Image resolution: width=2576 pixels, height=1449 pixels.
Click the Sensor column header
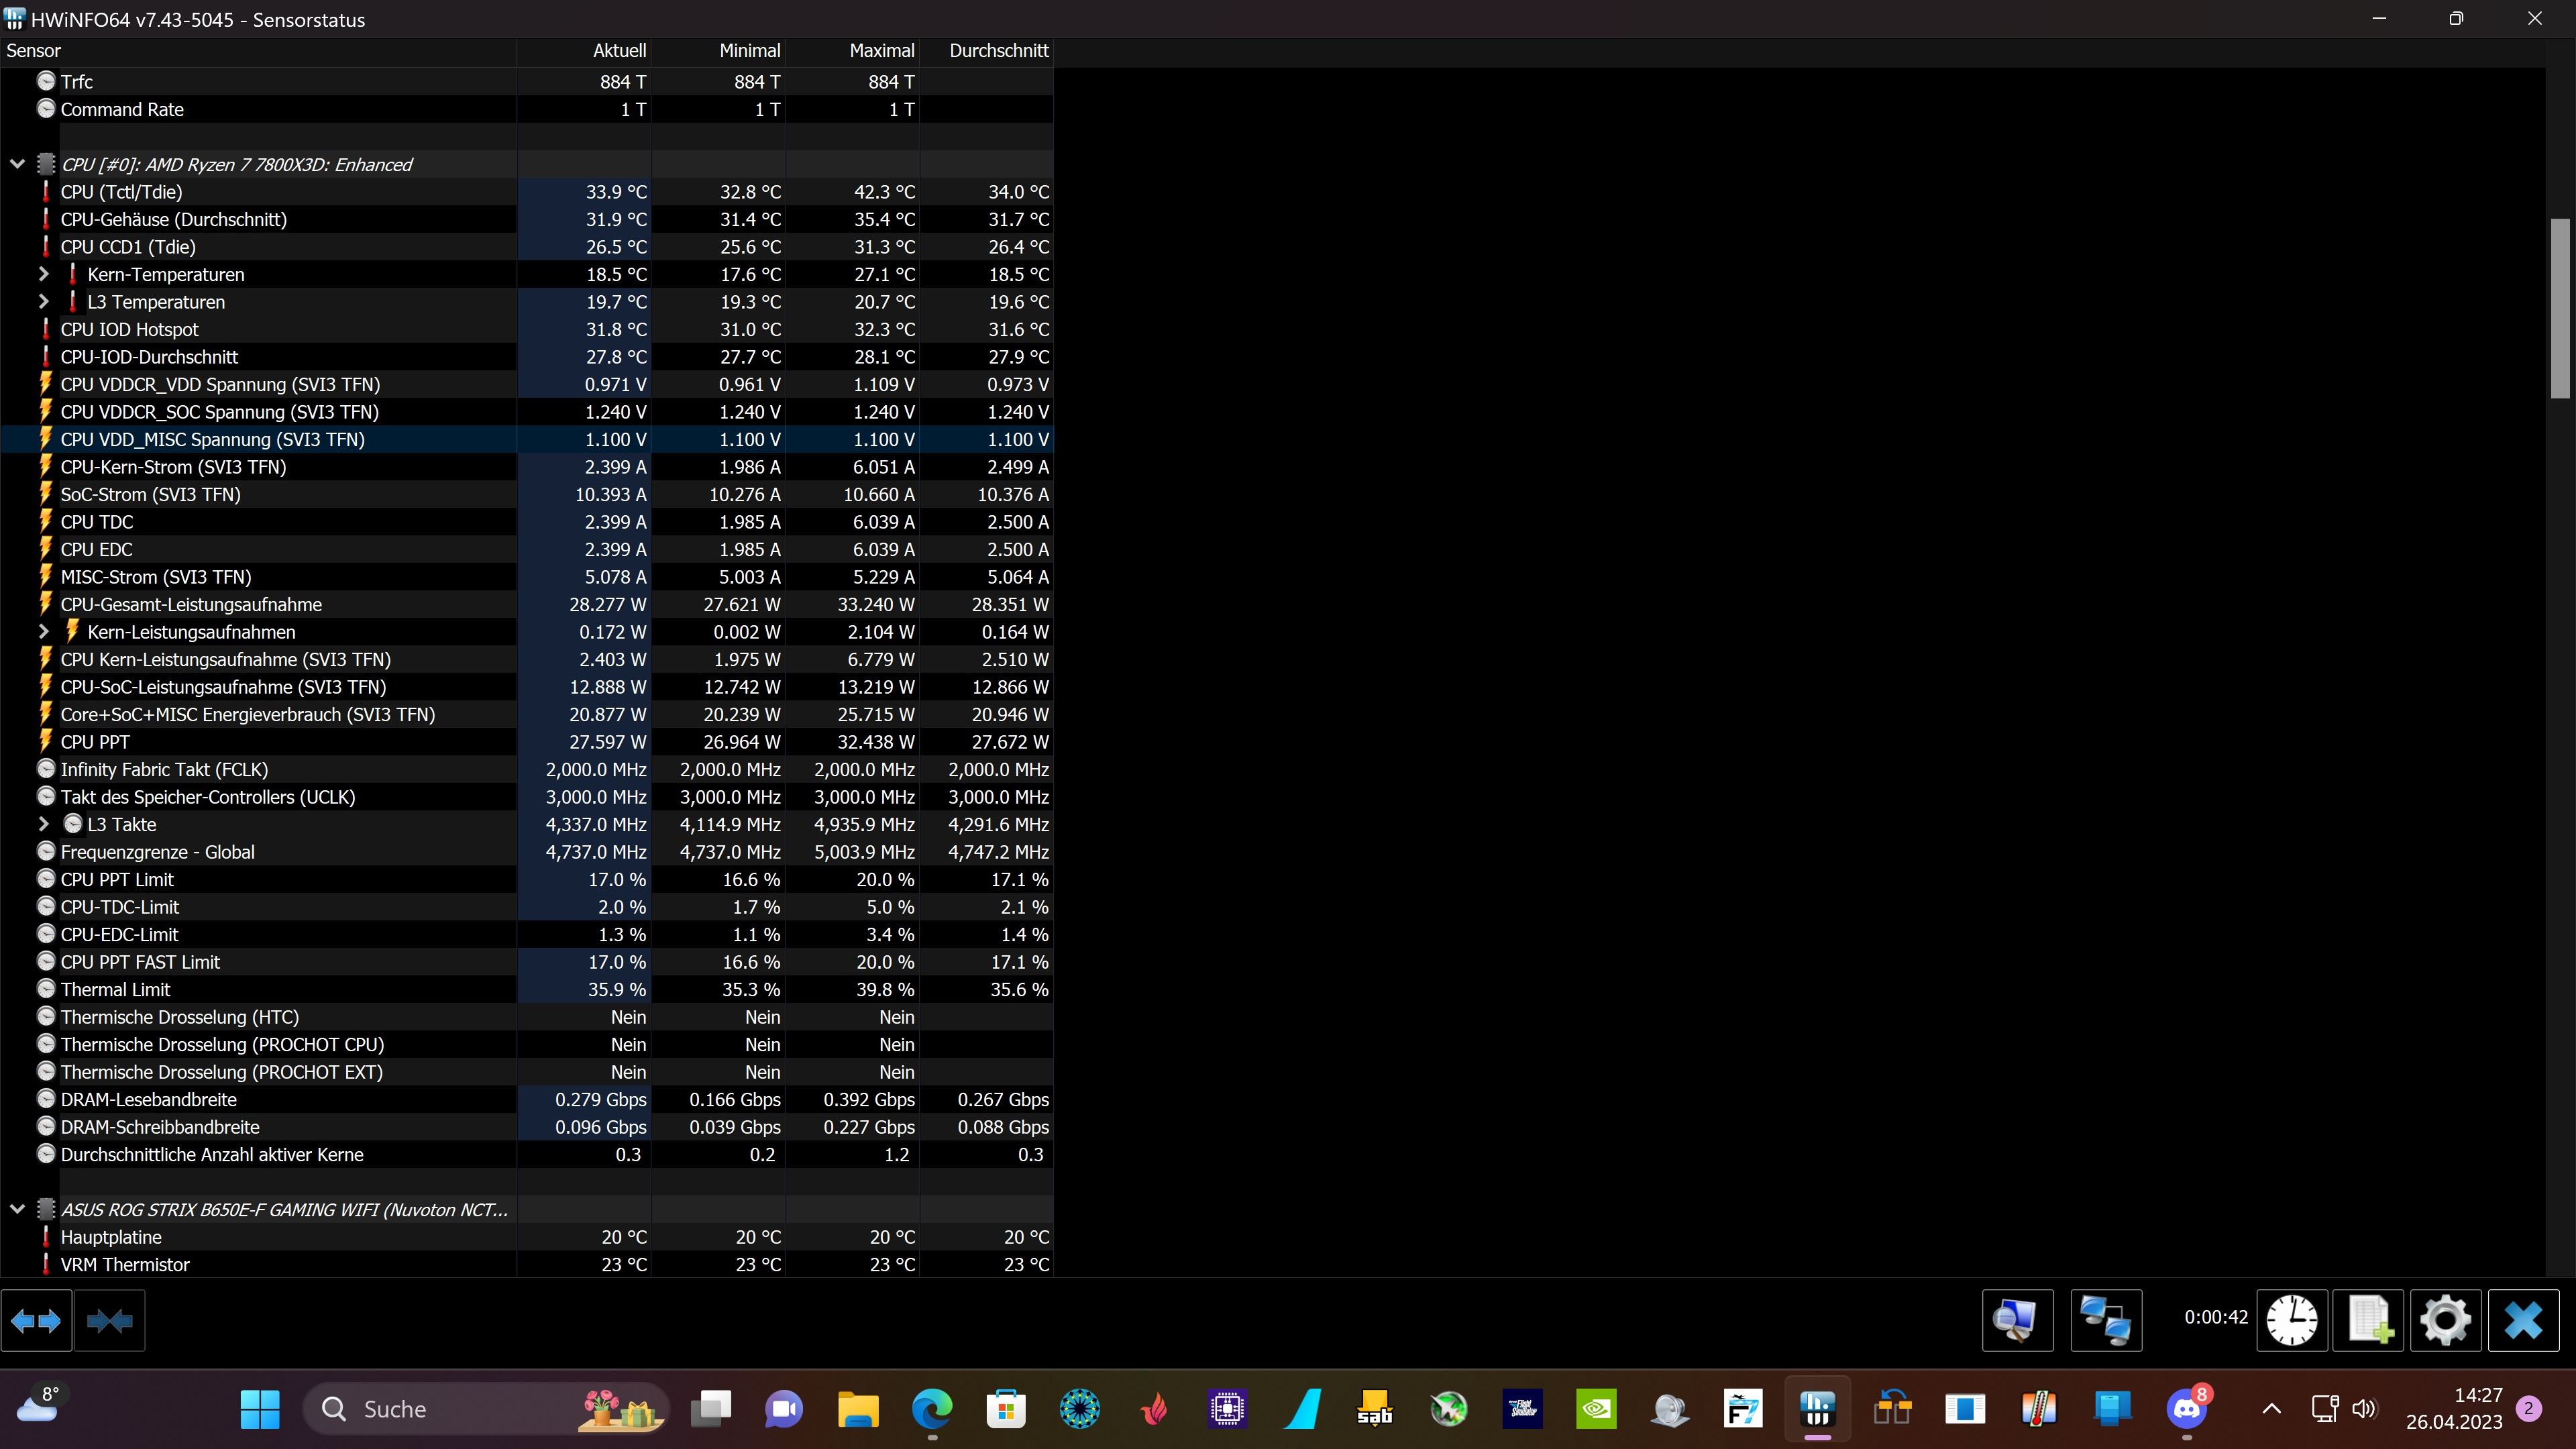point(259,51)
